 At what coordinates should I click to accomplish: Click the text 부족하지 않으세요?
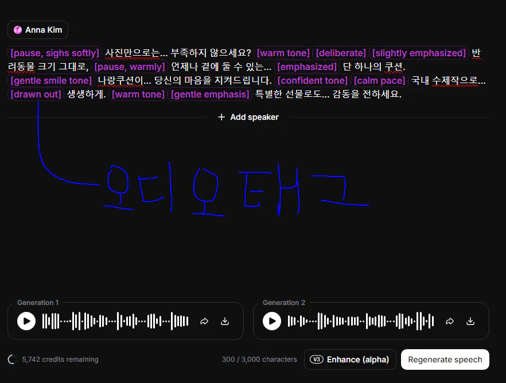(x=211, y=53)
